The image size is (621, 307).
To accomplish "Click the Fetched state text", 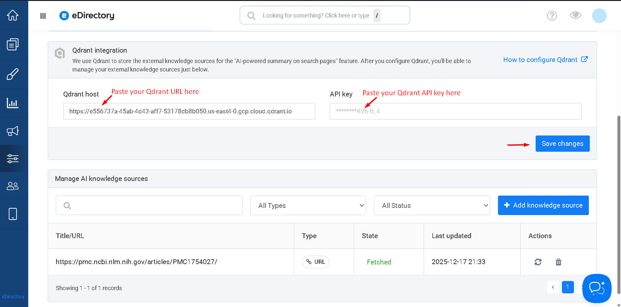I will click(379, 262).
